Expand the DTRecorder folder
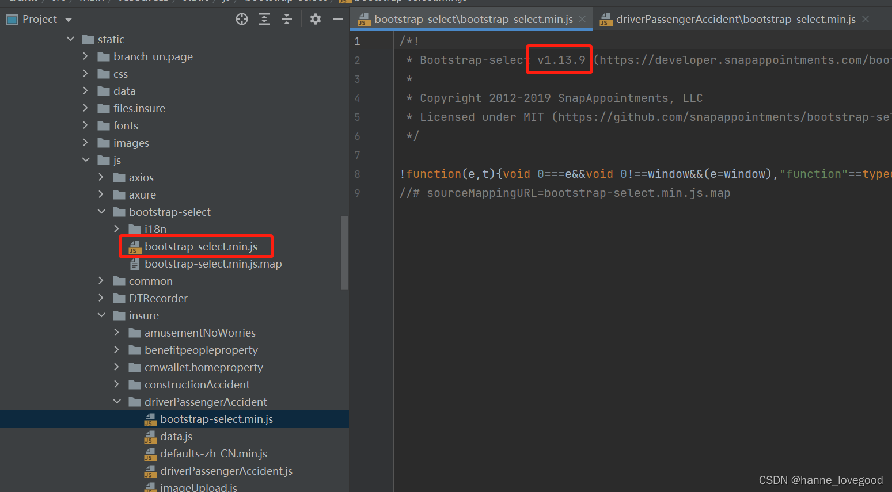Image resolution: width=892 pixels, height=492 pixels. pos(101,298)
